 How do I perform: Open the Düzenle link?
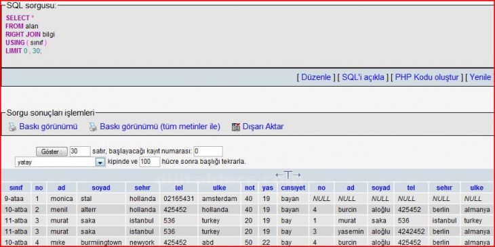[x=316, y=77]
